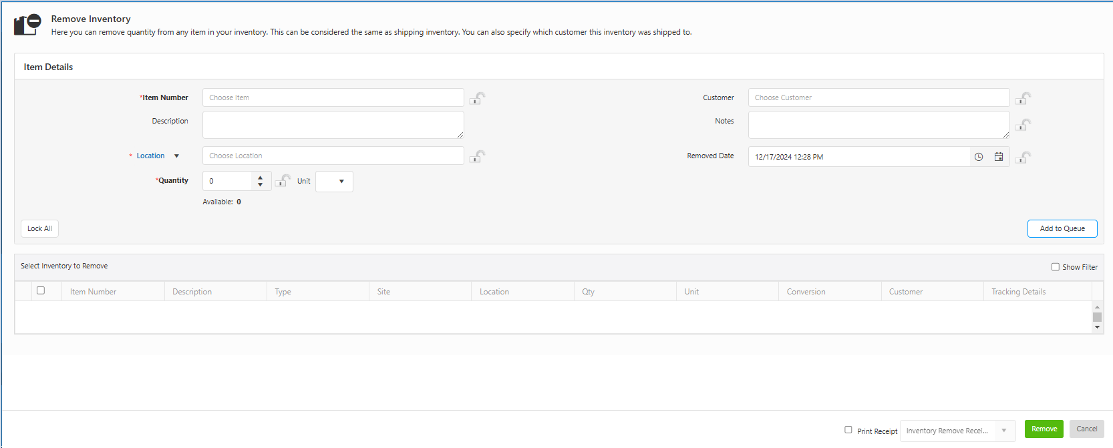Increase Quantity with the up arrow
Image resolution: width=1113 pixels, height=448 pixels.
tap(261, 178)
